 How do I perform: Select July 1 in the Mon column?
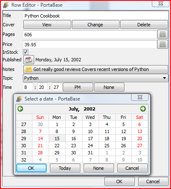(57, 124)
